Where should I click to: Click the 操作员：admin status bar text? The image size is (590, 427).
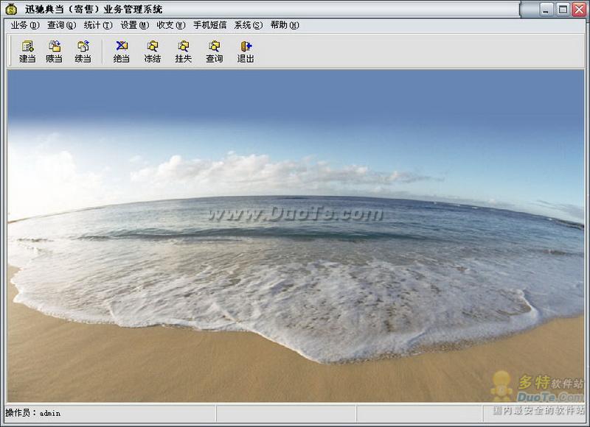coord(32,413)
